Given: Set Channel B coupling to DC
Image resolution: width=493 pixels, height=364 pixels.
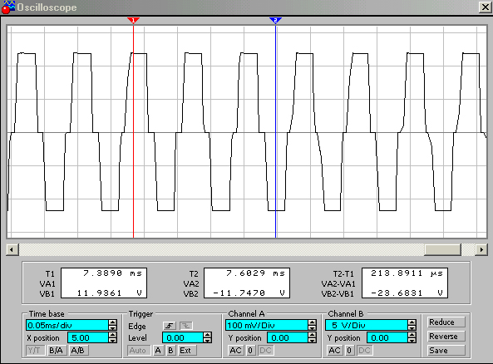Looking at the screenshot, I should coord(364,350).
